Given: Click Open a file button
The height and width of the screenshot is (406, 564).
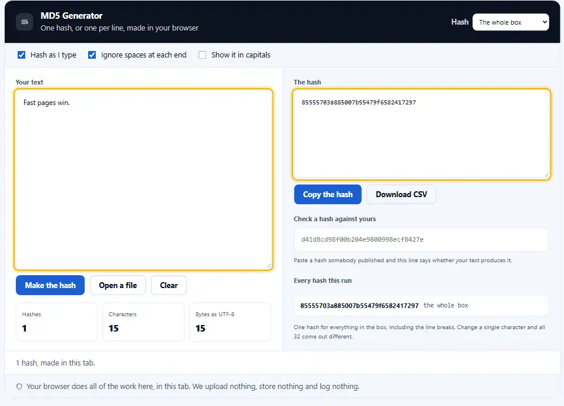Looking at the screenshot, I should [118, 285].
